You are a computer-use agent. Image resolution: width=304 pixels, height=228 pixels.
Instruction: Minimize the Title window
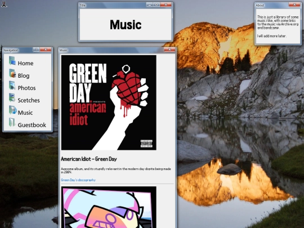[x=150, y=5]
